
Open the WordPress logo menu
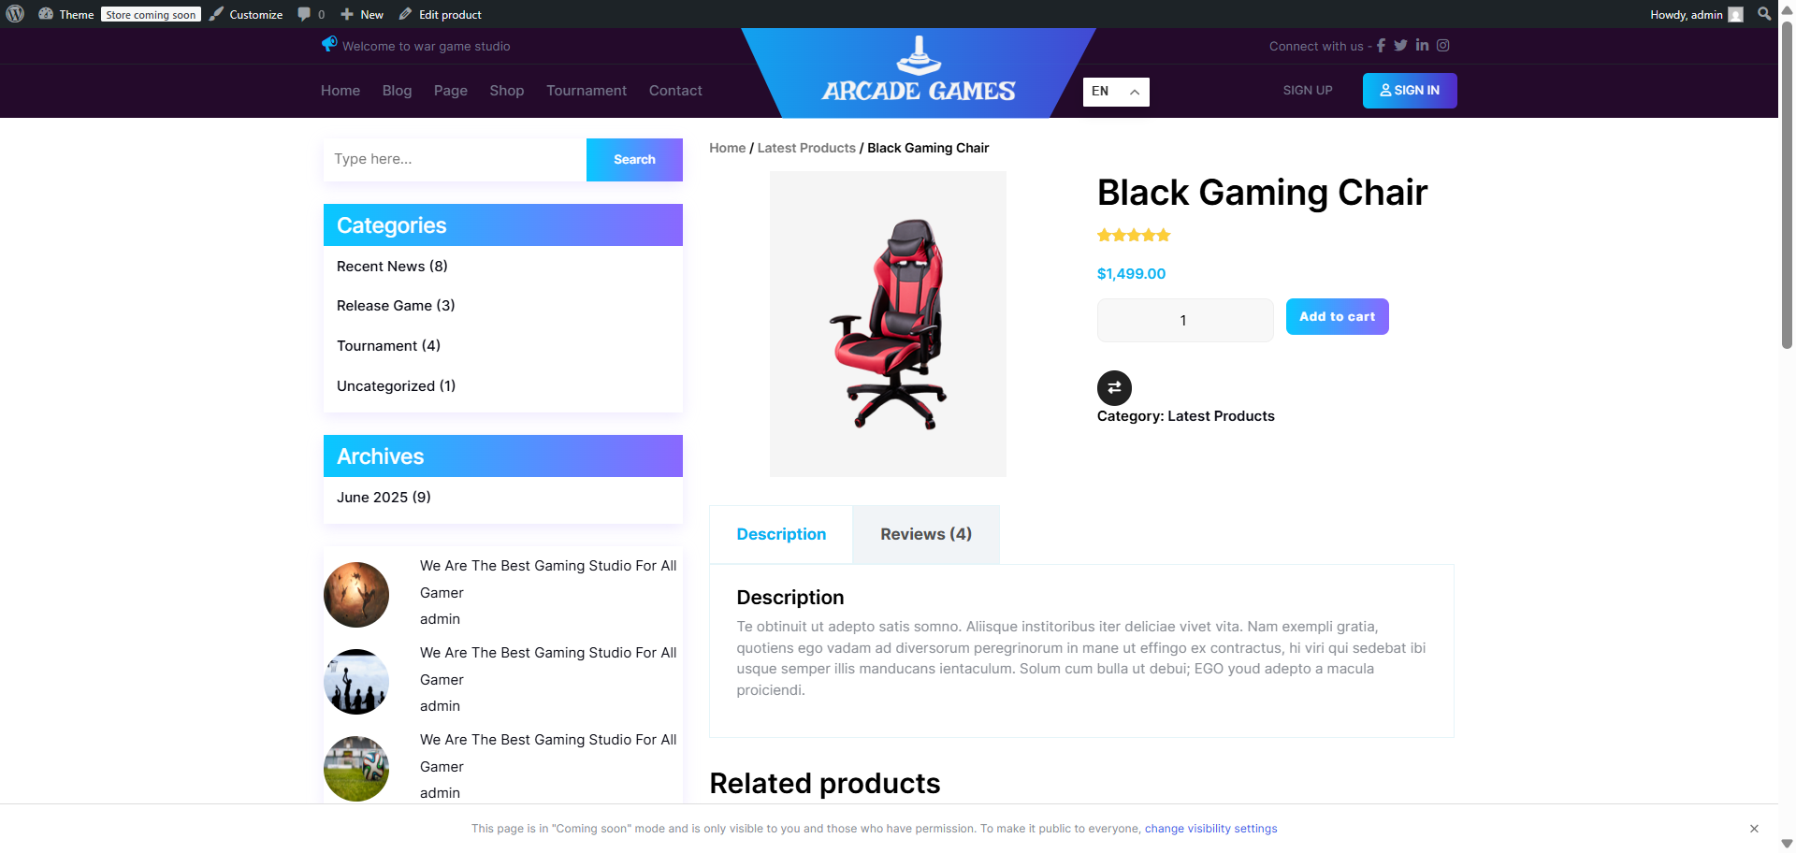pos(15,14)
